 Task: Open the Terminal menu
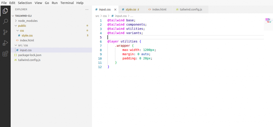[x=67, y=3]
